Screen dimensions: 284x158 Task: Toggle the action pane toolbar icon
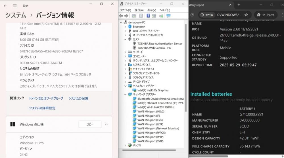(154, 16)
